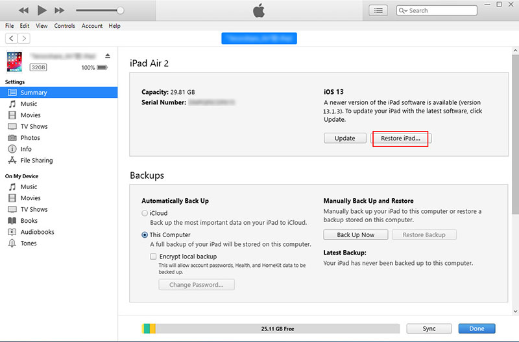Click Movies icon under On My Device
This screenshot has height=342, width=519.
12,198
